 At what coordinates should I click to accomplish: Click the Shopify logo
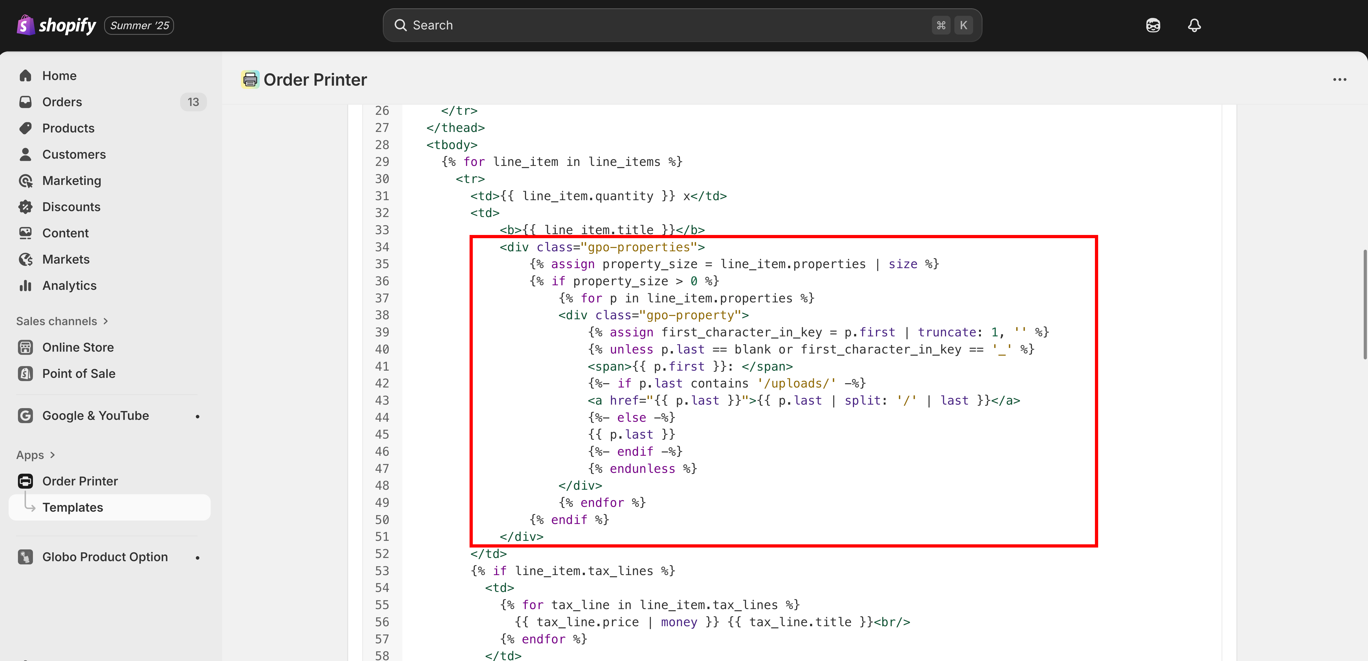[x=56, y=25]
